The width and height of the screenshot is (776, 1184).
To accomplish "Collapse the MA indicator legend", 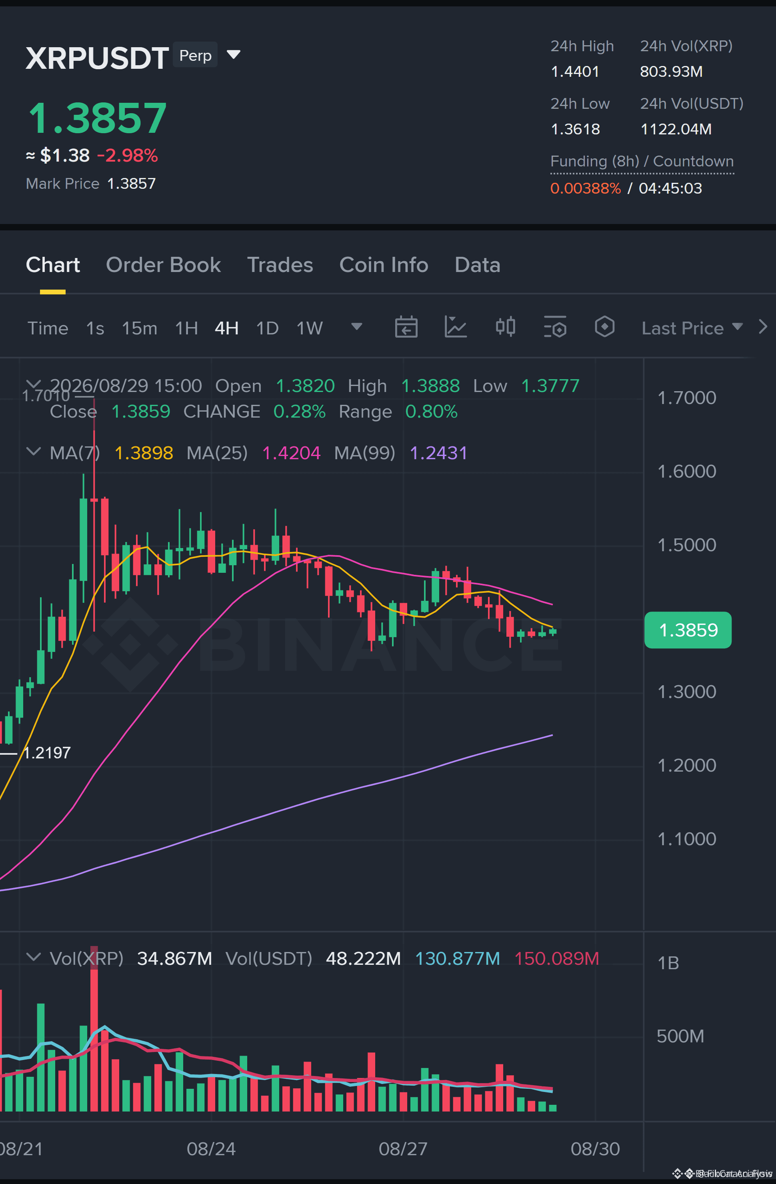I will [x=33, y=451].
